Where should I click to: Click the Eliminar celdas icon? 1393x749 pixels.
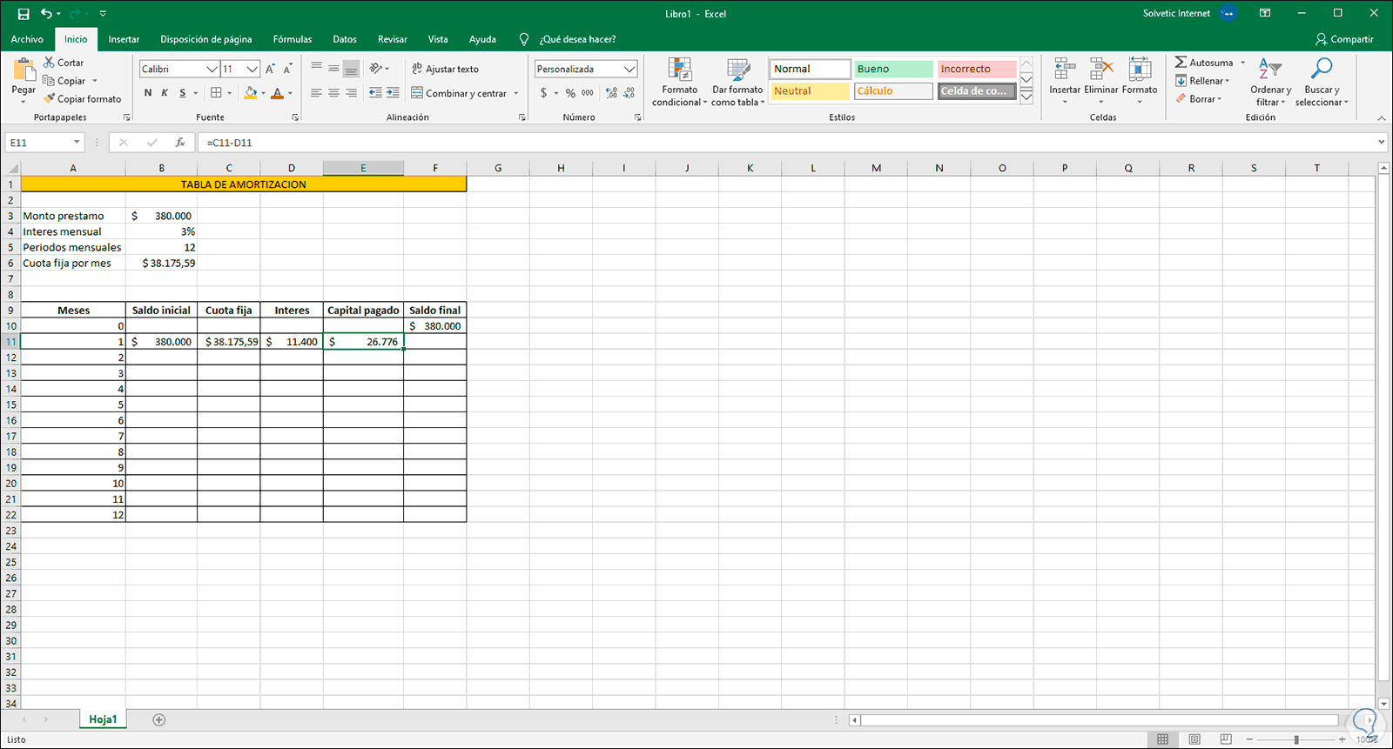pos(1101,69)
